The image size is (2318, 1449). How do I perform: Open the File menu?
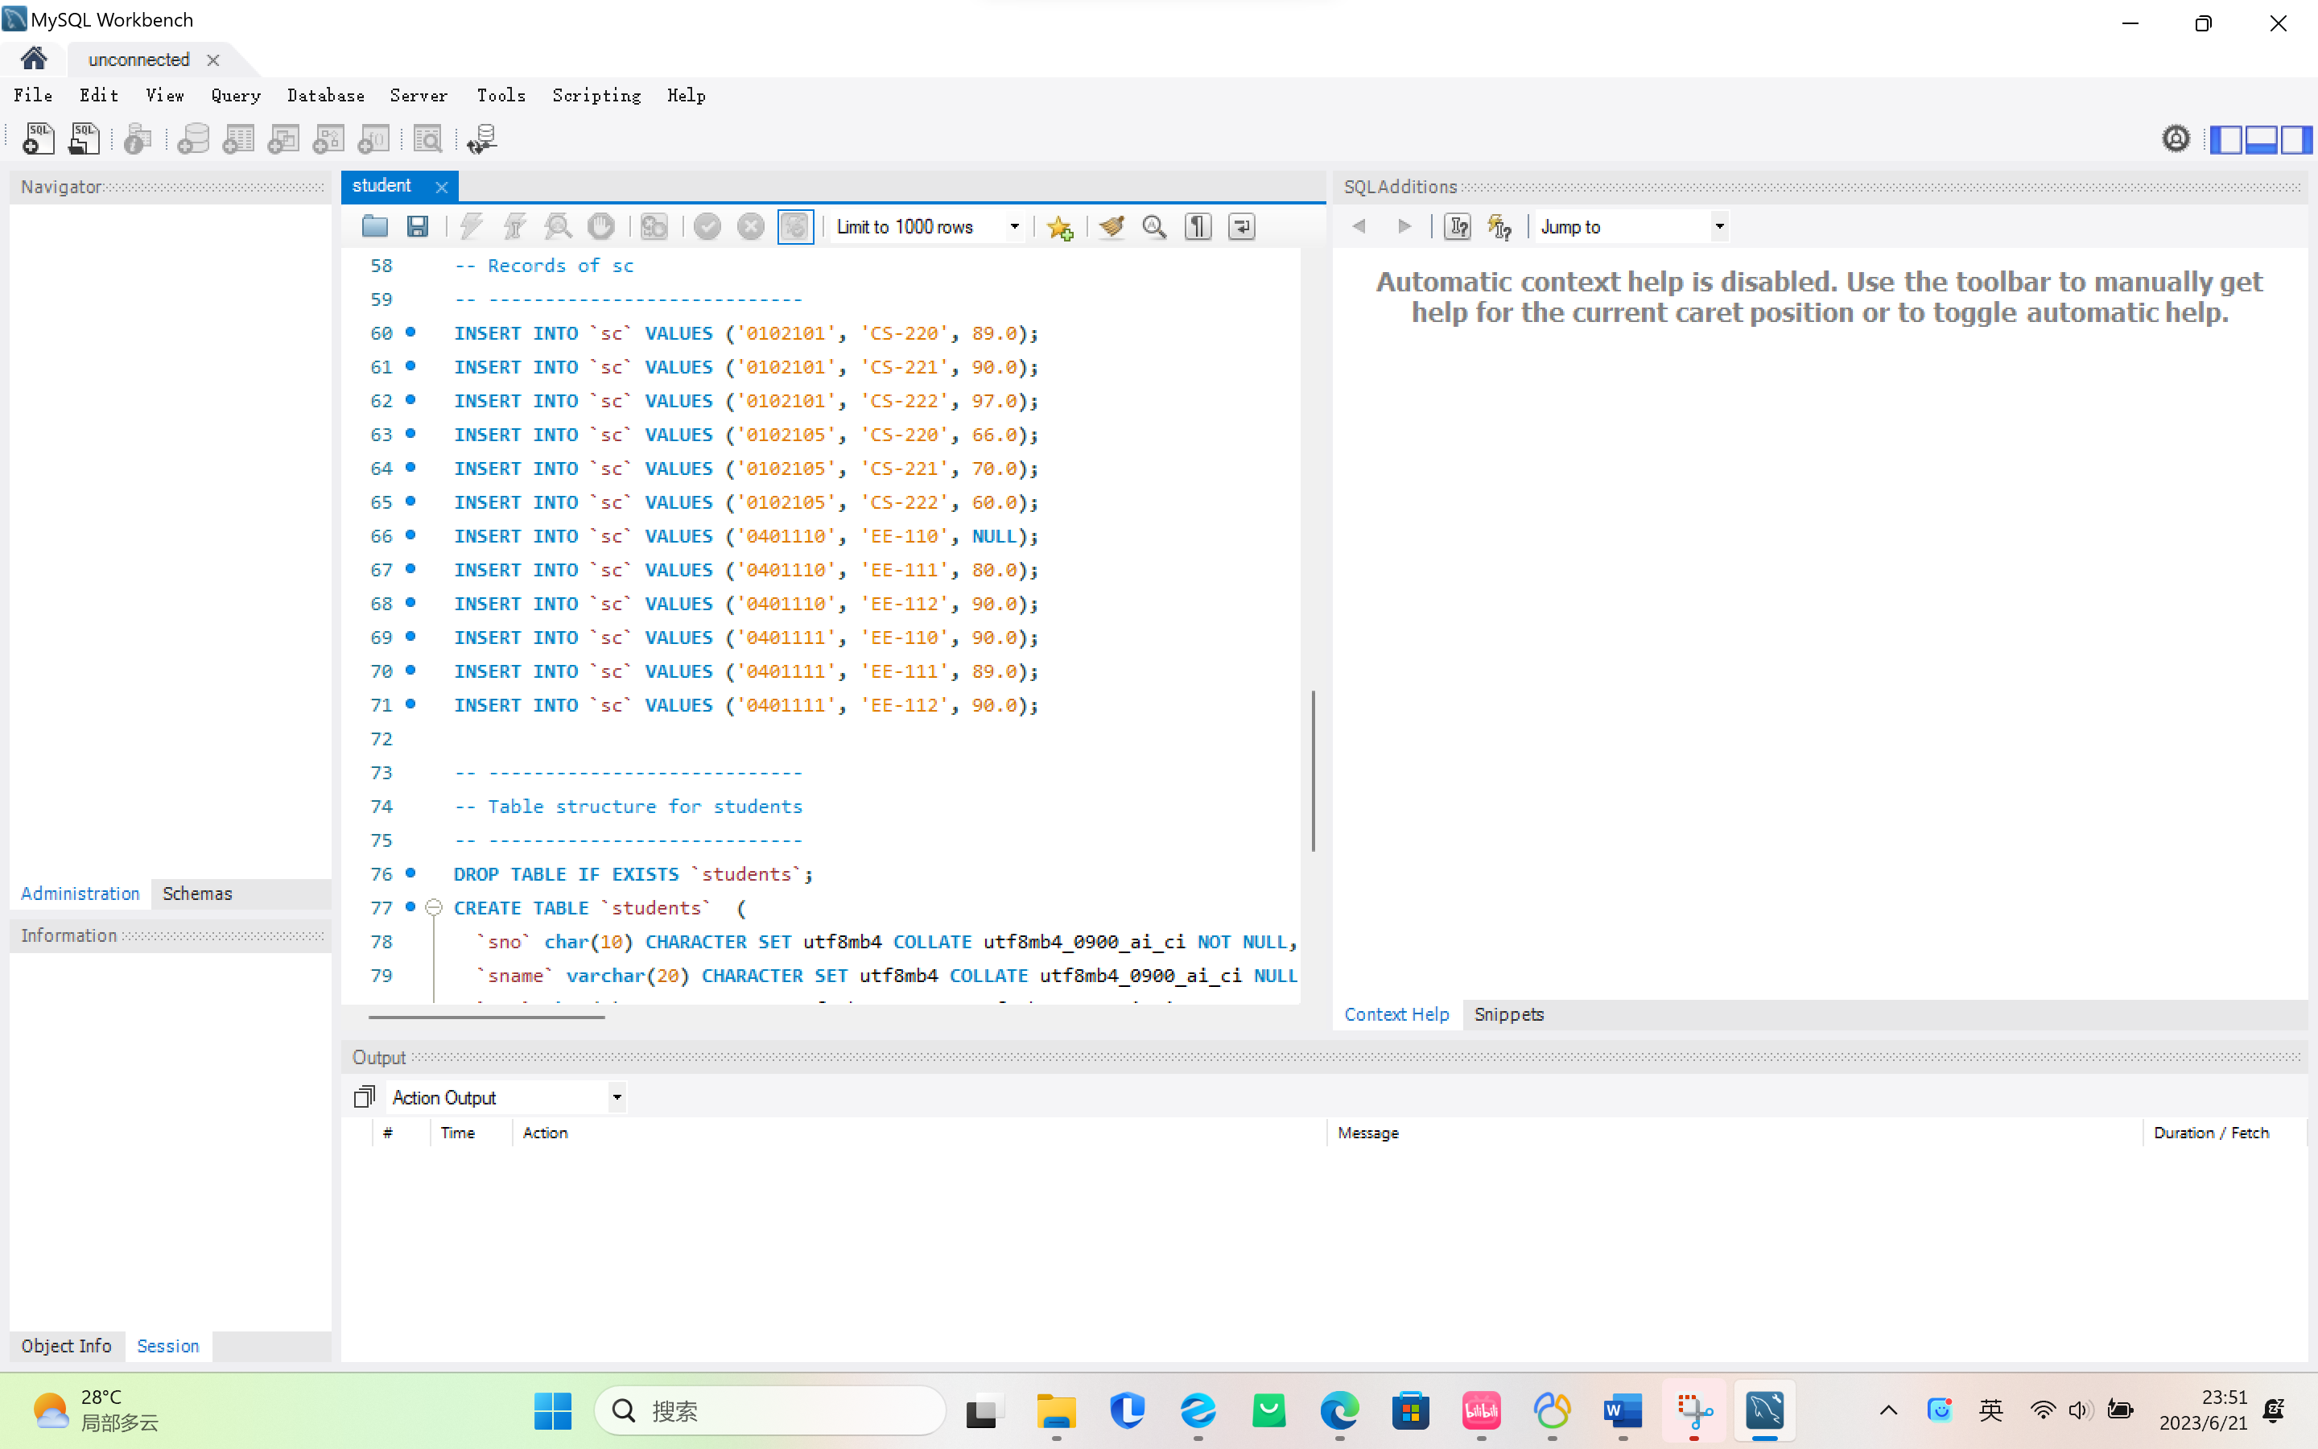(x=32, y=95)
